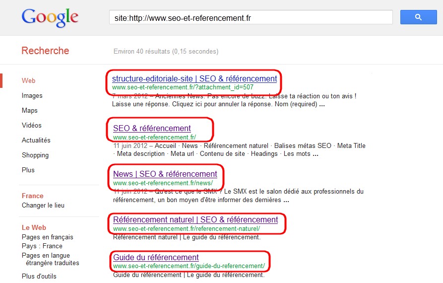Click the attachment_id=507 green URL
The image size is (443, 283).
[x=183, y=87]
